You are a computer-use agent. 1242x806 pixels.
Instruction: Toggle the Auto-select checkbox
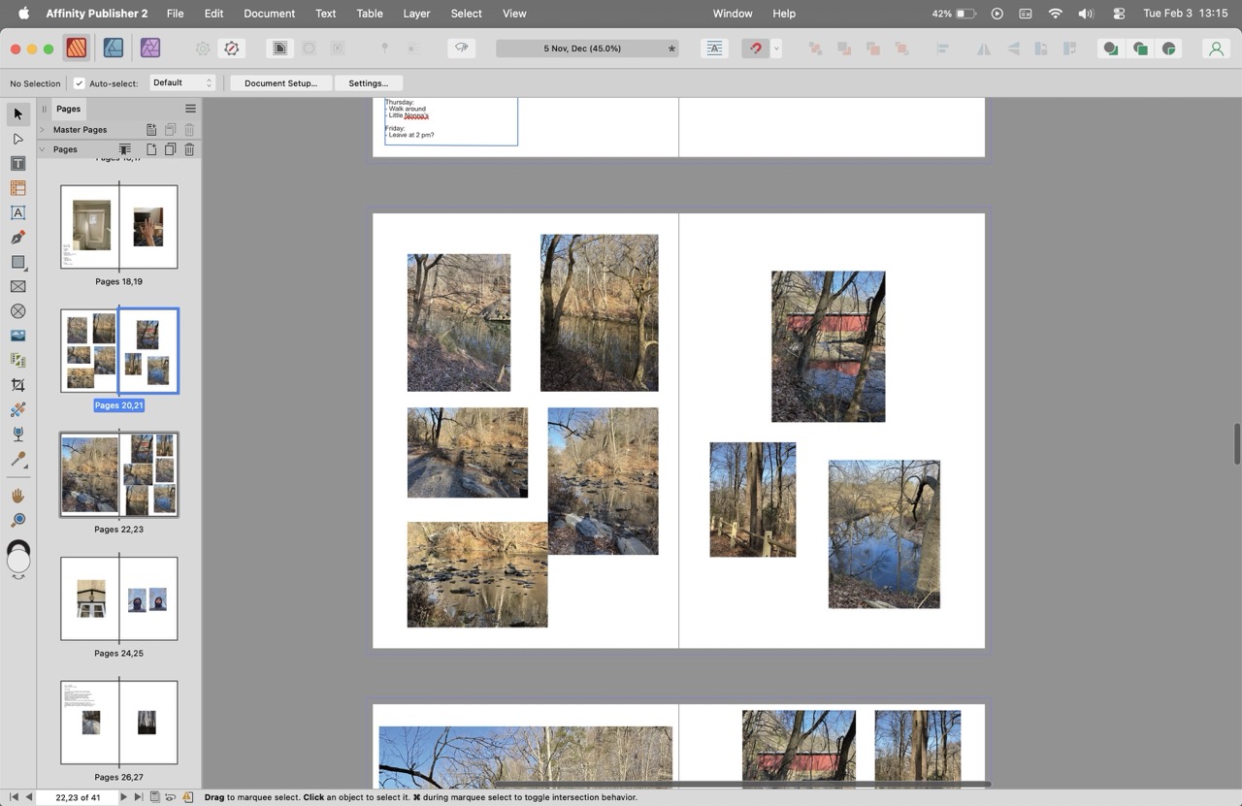click(80, 83)
